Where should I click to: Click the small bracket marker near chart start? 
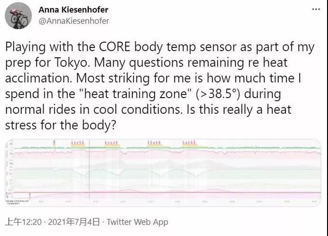point(29,196)
